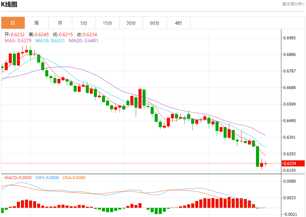The width and height of the screenshot is (306, 217).
Task: Click the 0.6886 price axis label
Action: point(289,54)
